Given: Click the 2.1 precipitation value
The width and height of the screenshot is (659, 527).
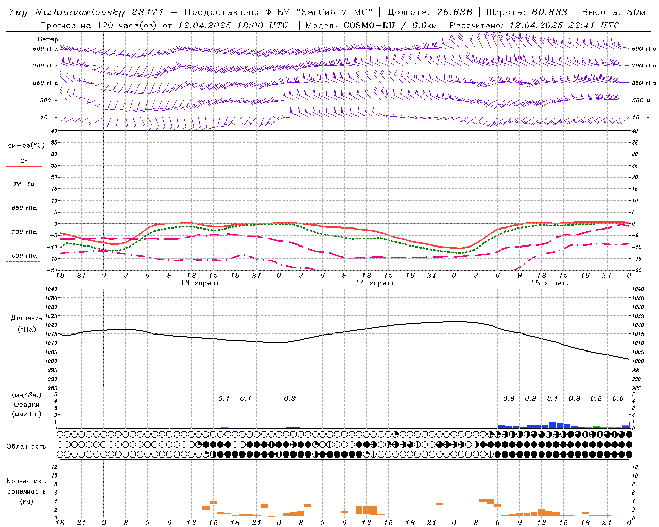Looking at the screenshot, I should 552,399.
